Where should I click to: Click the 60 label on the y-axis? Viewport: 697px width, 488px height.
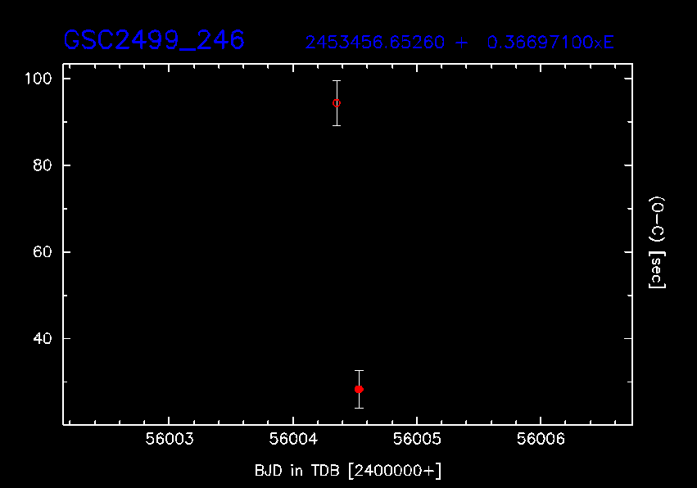click(x=43, y=252)
